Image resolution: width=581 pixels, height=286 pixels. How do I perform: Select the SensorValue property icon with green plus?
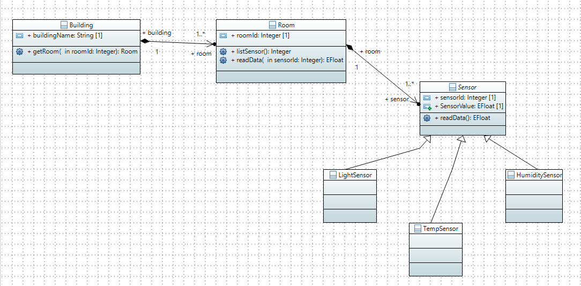tap(427, 106)
